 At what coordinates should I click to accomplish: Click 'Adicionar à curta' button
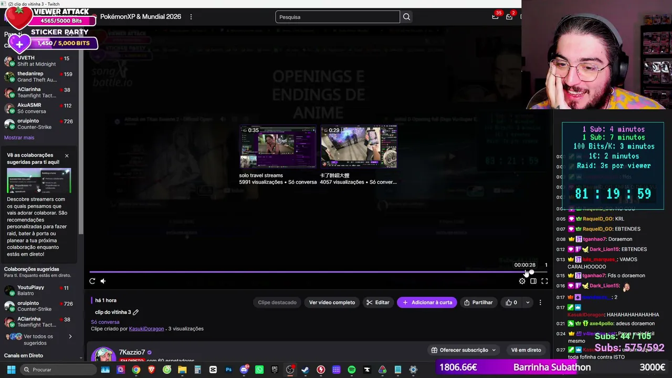pyautogui.click(x=427, y=302)
